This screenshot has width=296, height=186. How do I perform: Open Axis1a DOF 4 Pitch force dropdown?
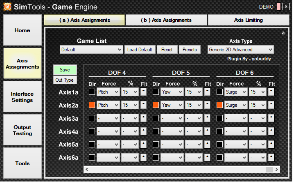[x=108, y=92]
